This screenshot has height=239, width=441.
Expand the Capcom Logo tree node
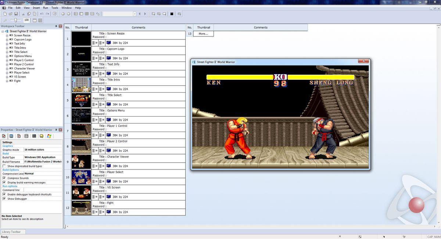(7, 39)
